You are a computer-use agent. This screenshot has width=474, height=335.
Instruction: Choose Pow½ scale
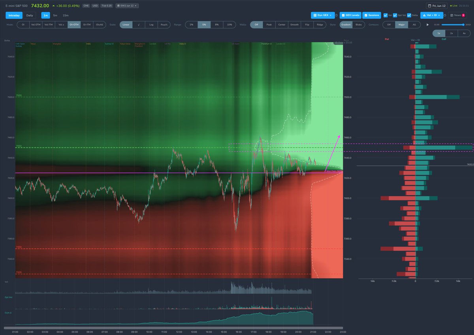click(x=164, y=24)
